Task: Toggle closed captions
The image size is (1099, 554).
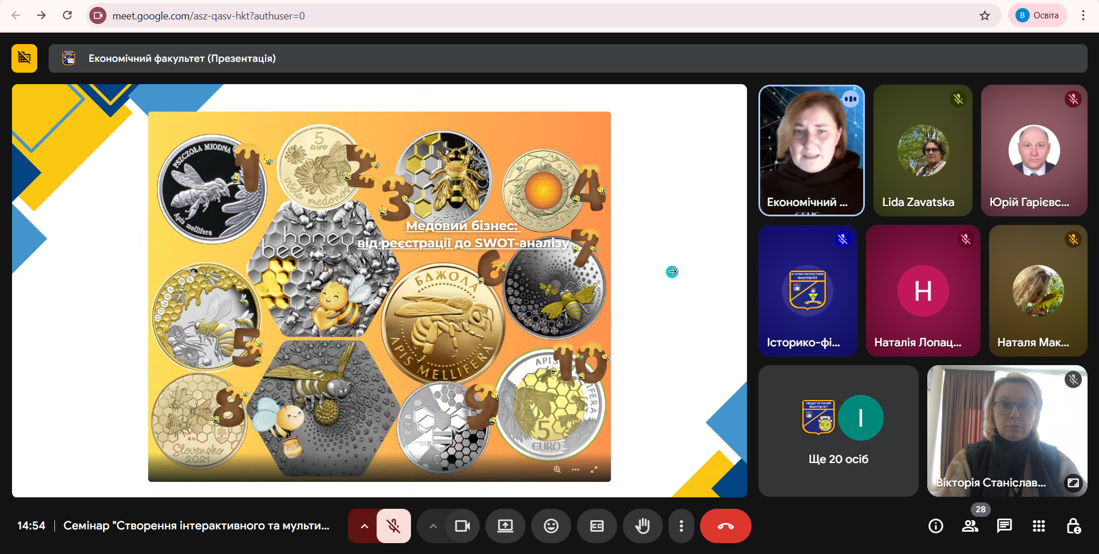Action: point(596,526)
